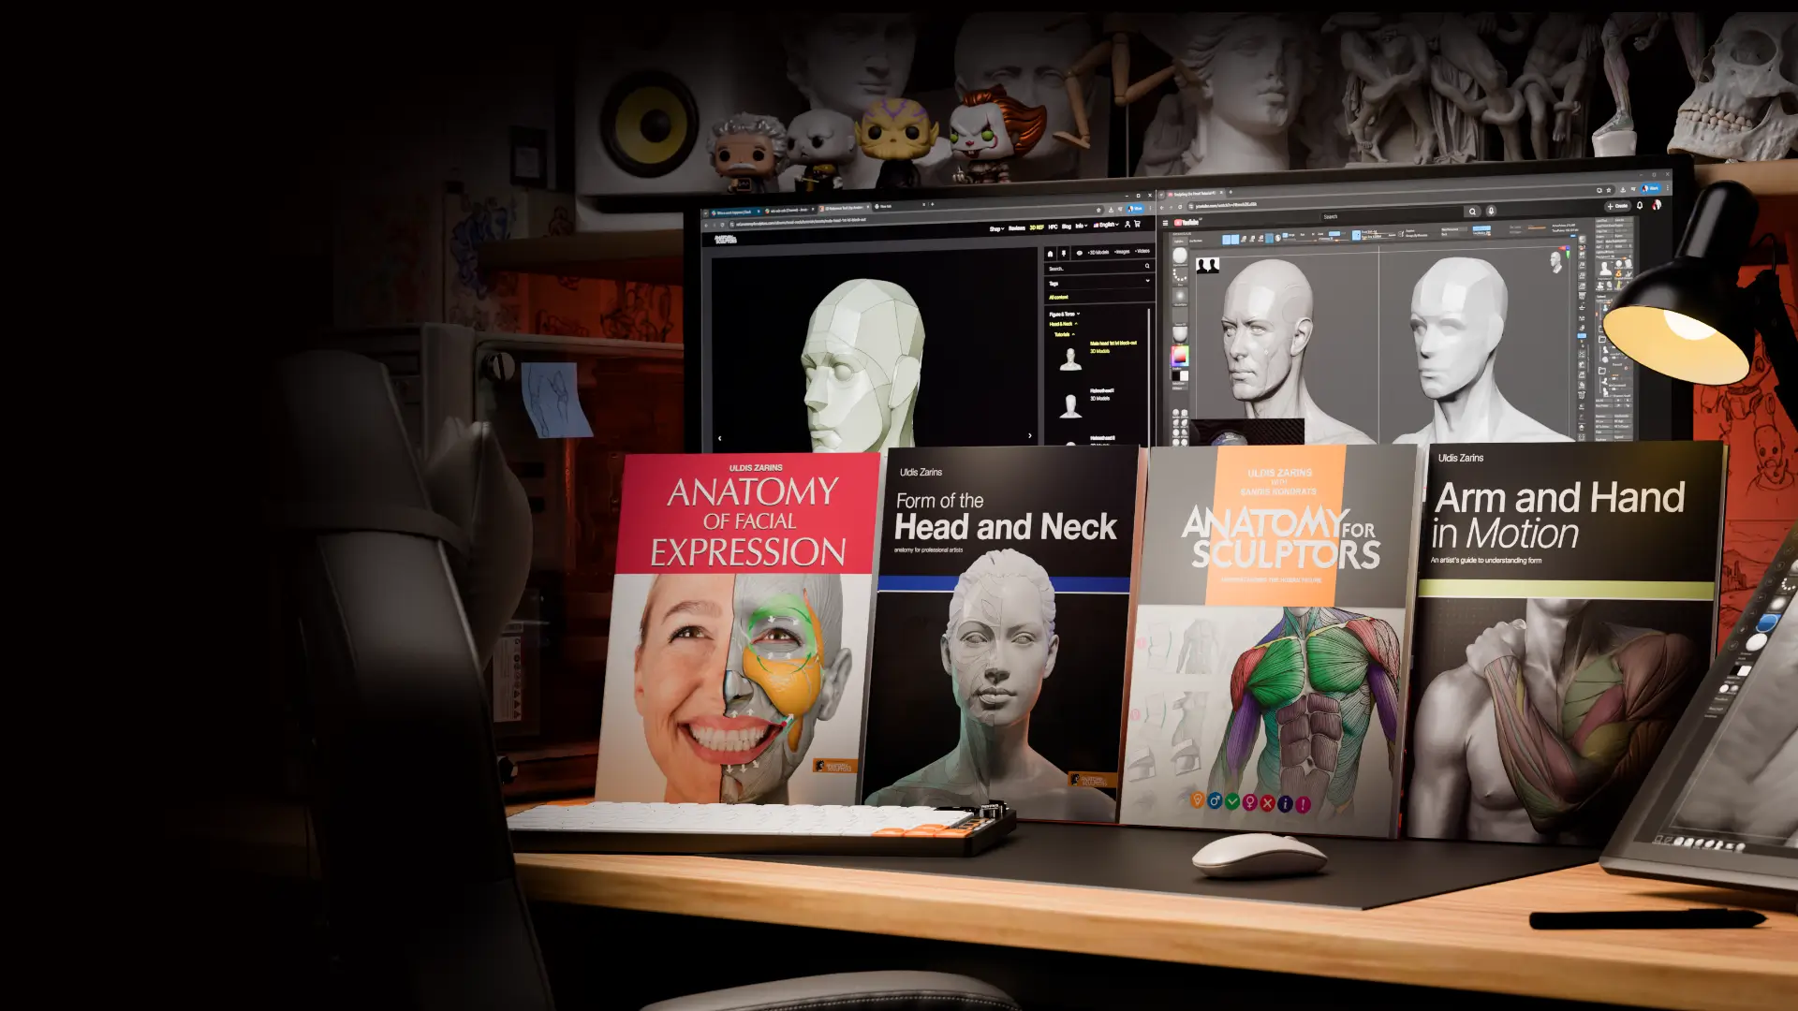This screenshot has width=1798, height=1011.
Task: Switch to the New tab browser tab
Action: (886, 206)
